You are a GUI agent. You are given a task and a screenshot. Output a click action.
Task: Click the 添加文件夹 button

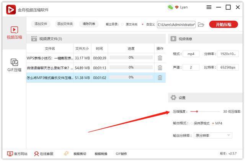(x=65, y=24)
